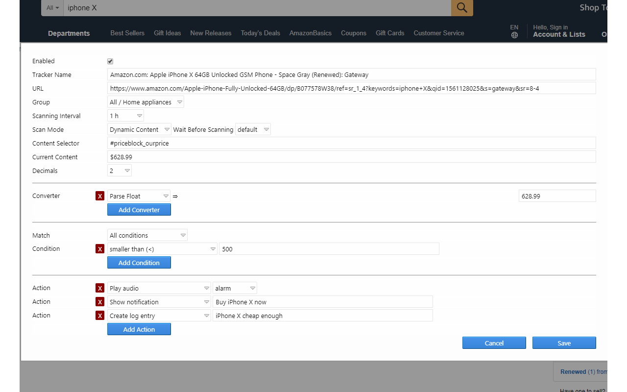Open the Decimals dropdown showing 2
Image resolution: width=627 pixels, height=392 pixels.
[119, 171]
